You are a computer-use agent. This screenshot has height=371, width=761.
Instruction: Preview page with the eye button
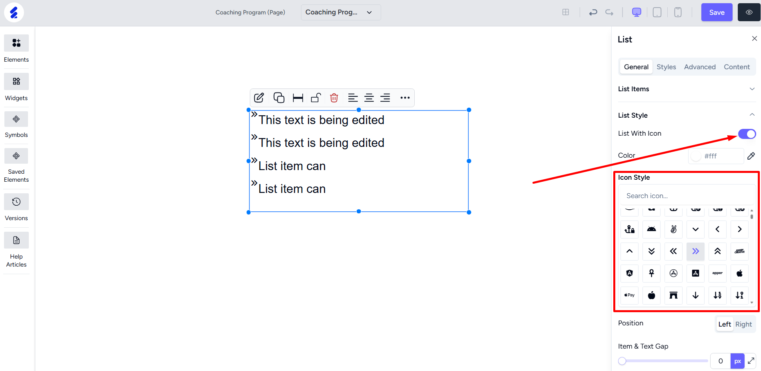pyautogui.click(x=749, y=12)
